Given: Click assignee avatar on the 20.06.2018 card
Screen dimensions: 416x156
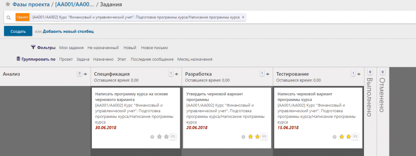Looking at the screenshot, I should pos(264,137).
